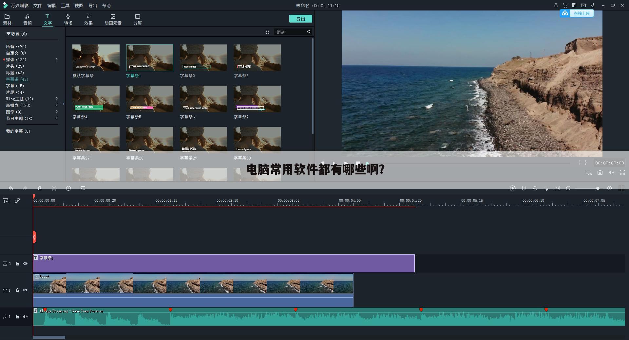Screen dimensions: 629x340
Task: Toggle lock on video track 1
Action: tap(17, 290)
